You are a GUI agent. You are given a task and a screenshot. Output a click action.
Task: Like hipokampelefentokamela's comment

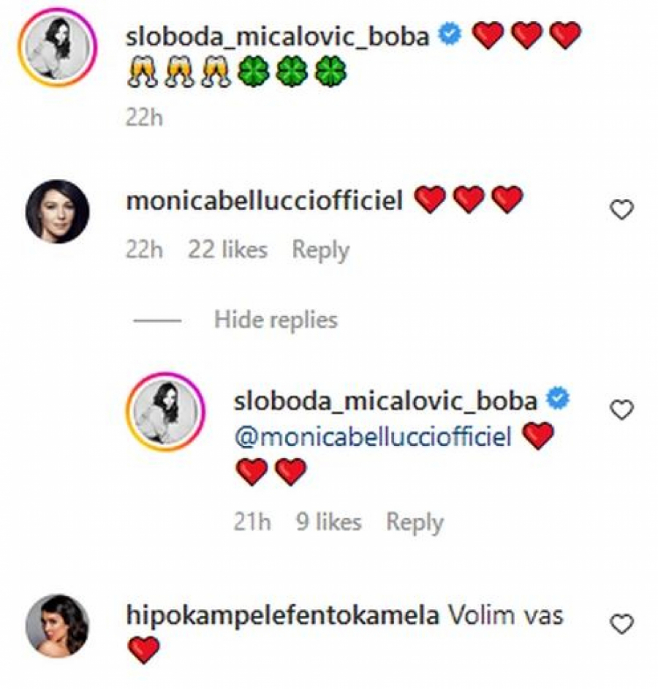click(x=621, y=624)
